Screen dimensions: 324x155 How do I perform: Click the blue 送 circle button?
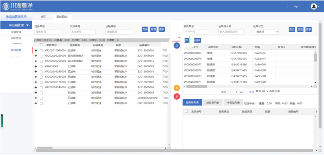(x=176, y=45)
